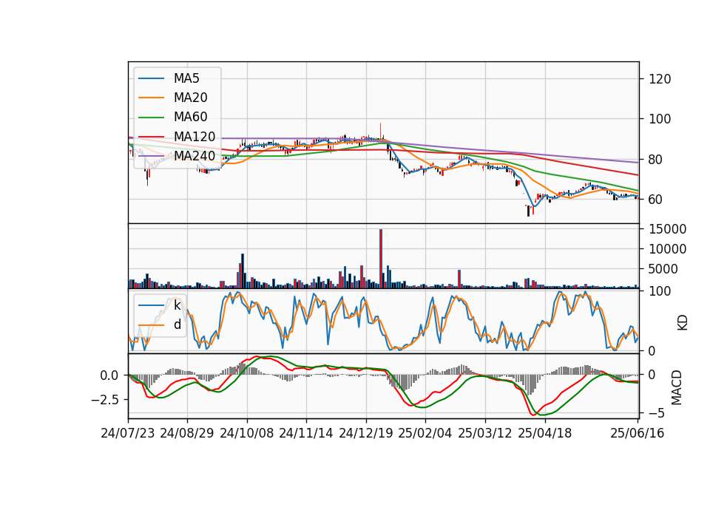The width and height of the screenshot is (710, 510).
Task: Click the −2.5 MACD left axis label
Action: tap(104, 400)
